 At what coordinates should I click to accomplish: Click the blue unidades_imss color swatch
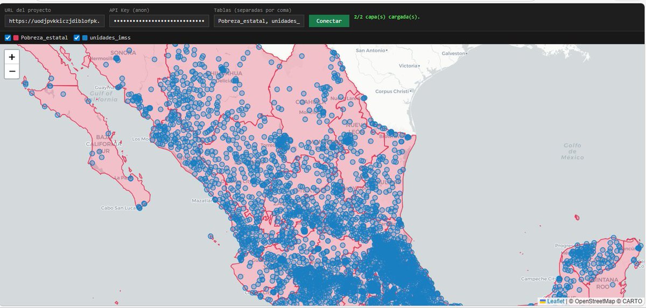point(85,38)
